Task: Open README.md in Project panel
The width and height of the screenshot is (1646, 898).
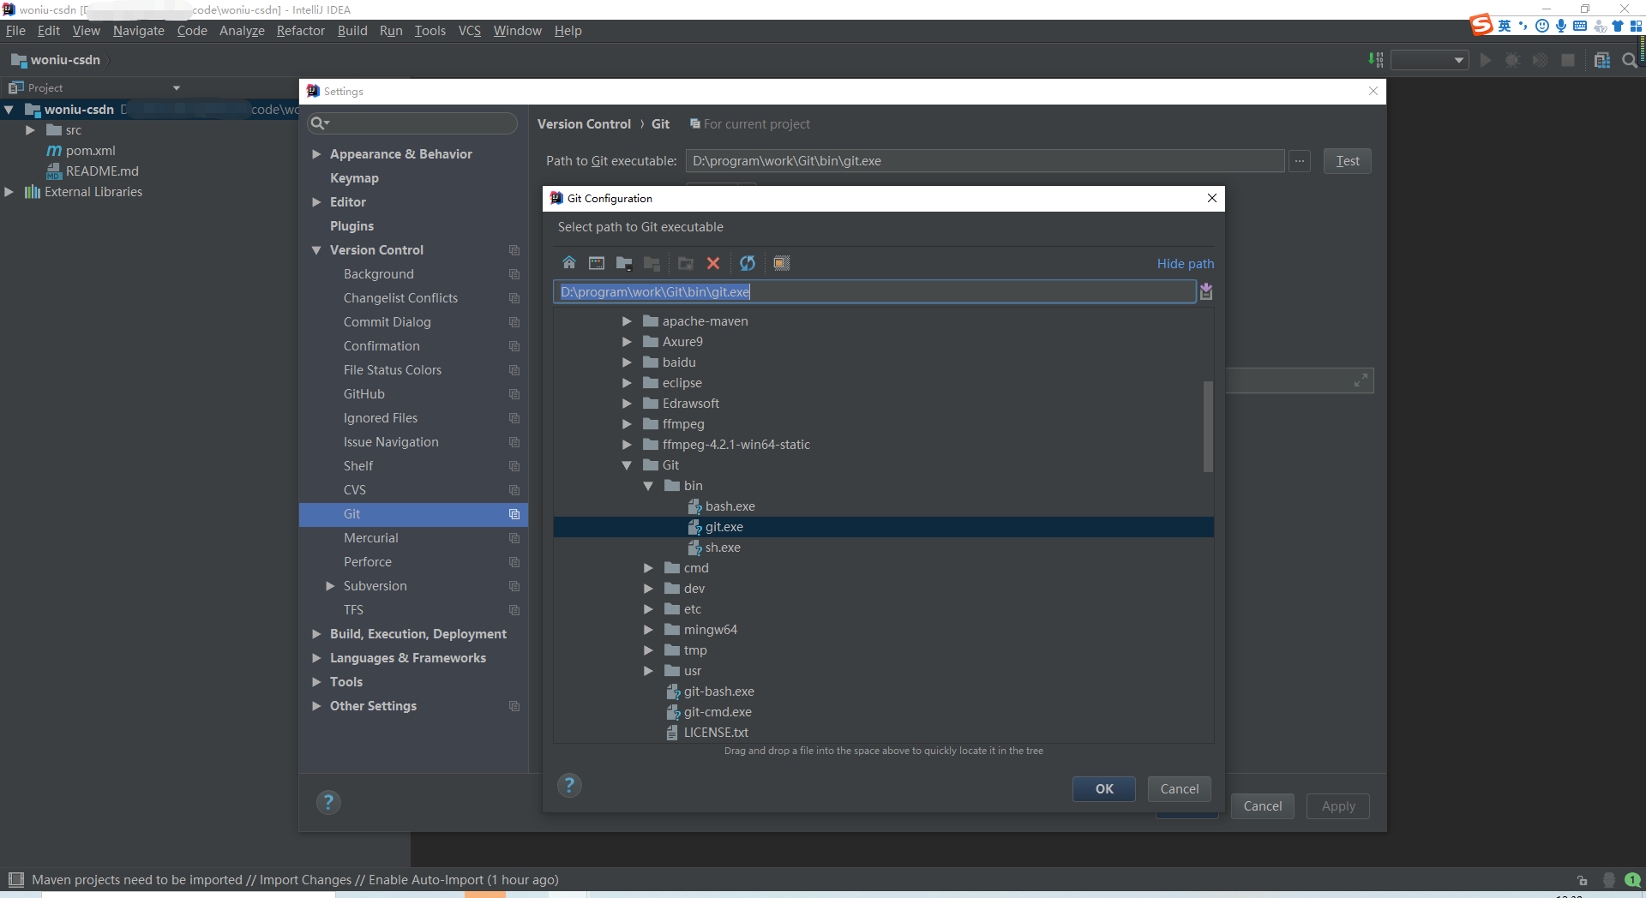Action: [102, 171]
